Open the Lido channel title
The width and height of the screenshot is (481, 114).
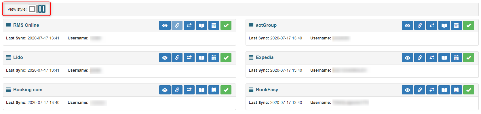[18, 57]
